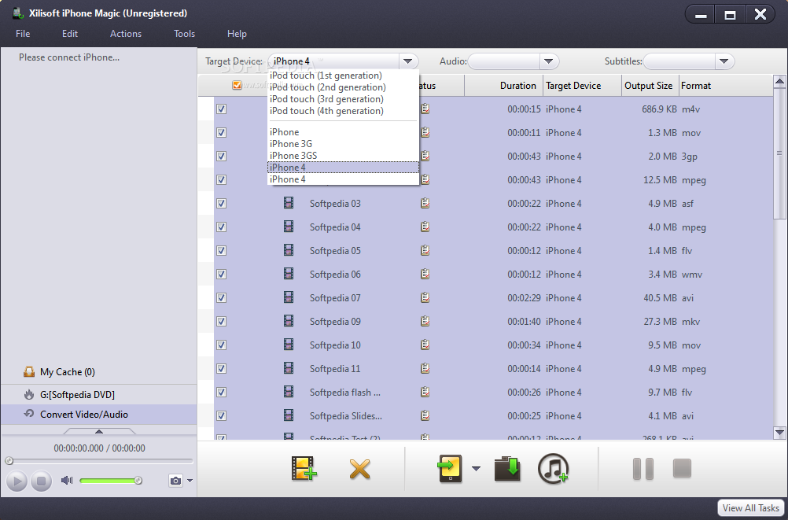Open the Edit menu
Image resolution: width=788 pixels, height=520 pixels.
[70, 34]
